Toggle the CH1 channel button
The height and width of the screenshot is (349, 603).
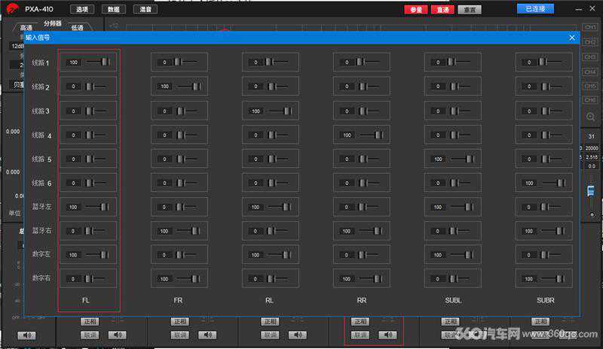tap(591, 27)
